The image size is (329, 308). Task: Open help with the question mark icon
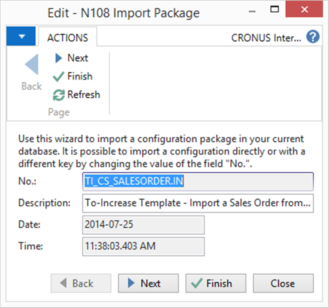pos(313,37)
